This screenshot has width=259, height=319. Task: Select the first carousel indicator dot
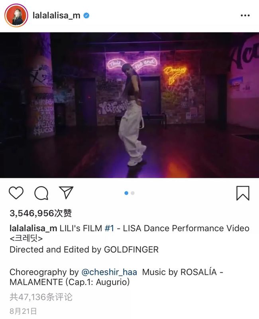pos(126,193)
